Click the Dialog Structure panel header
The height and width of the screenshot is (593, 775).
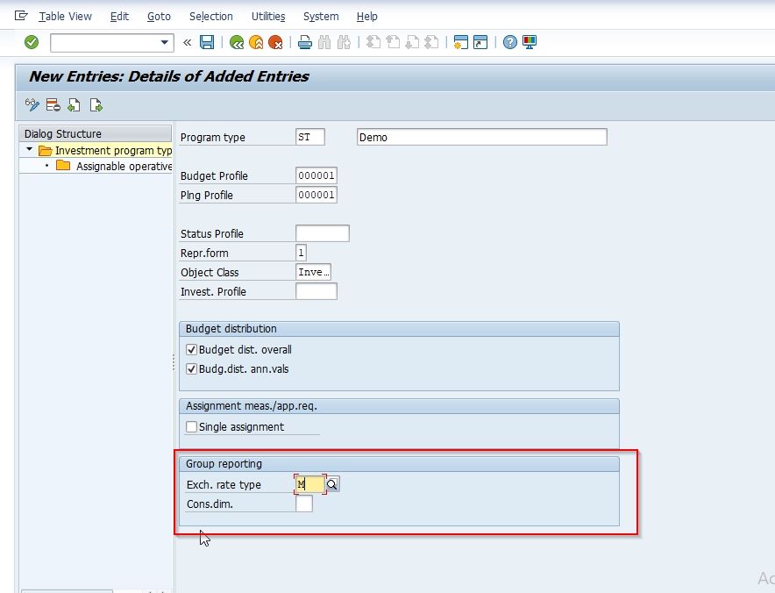click(x=95, y=133)
